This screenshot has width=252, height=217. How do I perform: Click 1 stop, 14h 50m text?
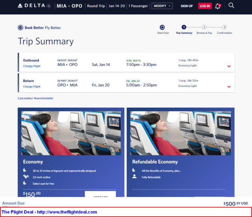pyautogui.click(x=188, y=80)
